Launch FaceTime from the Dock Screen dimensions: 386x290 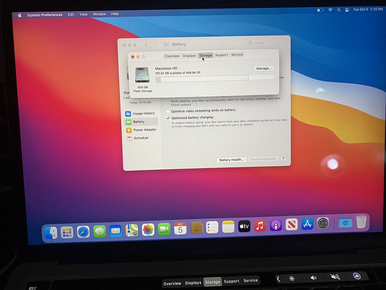164,229
